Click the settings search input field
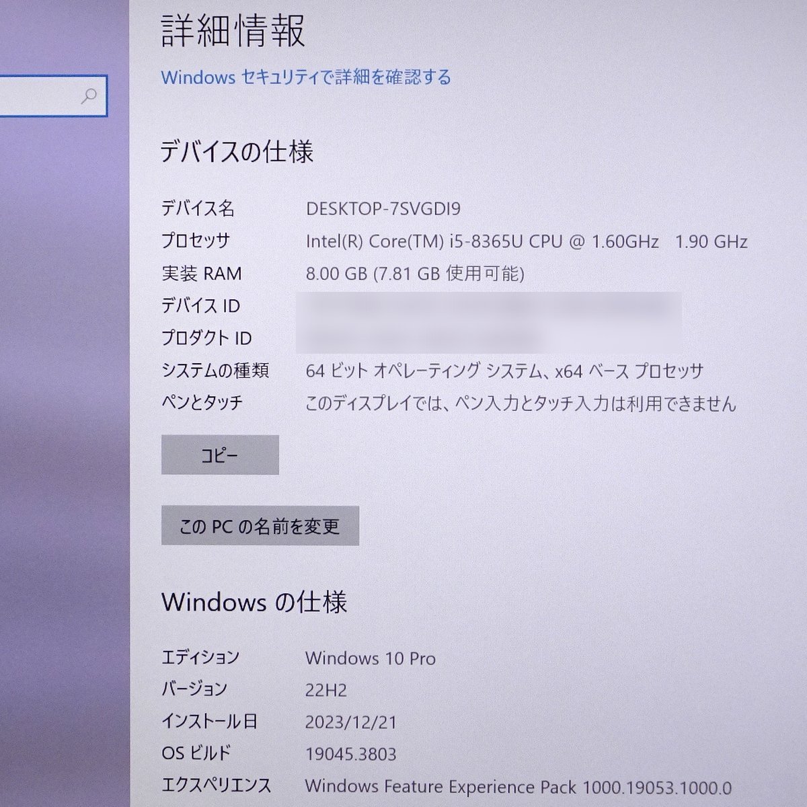The image size is (807, 807). tap(52, 95)
